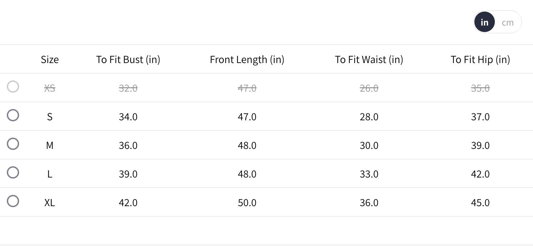Switch units to cm
Image resolution: width=533 pixels, height=246 pixels.
point(507,22)
